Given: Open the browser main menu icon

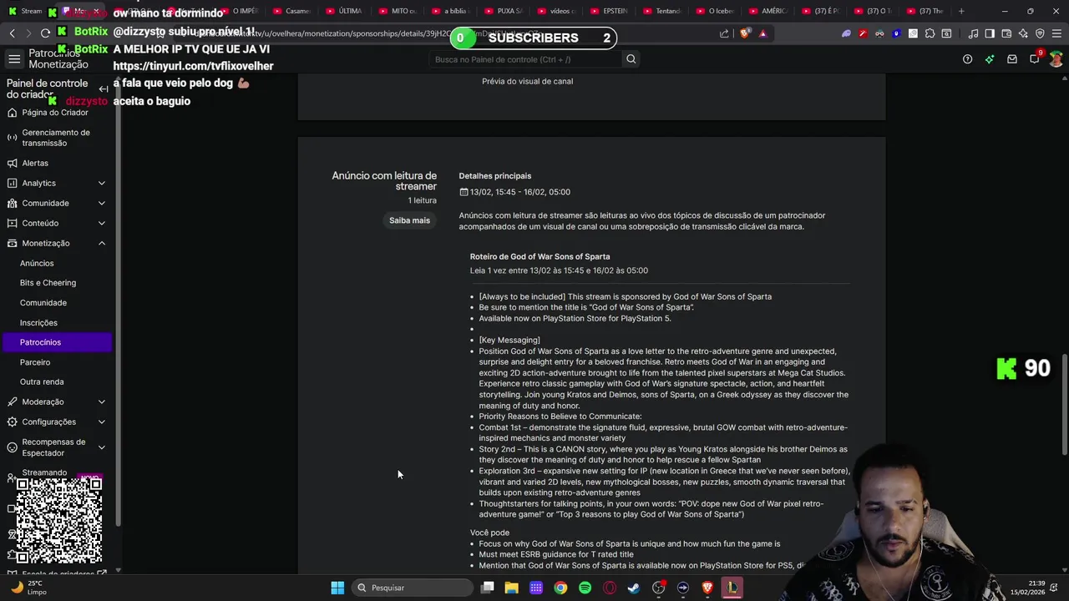Looking at the screenshot, I should [1056, 33].
